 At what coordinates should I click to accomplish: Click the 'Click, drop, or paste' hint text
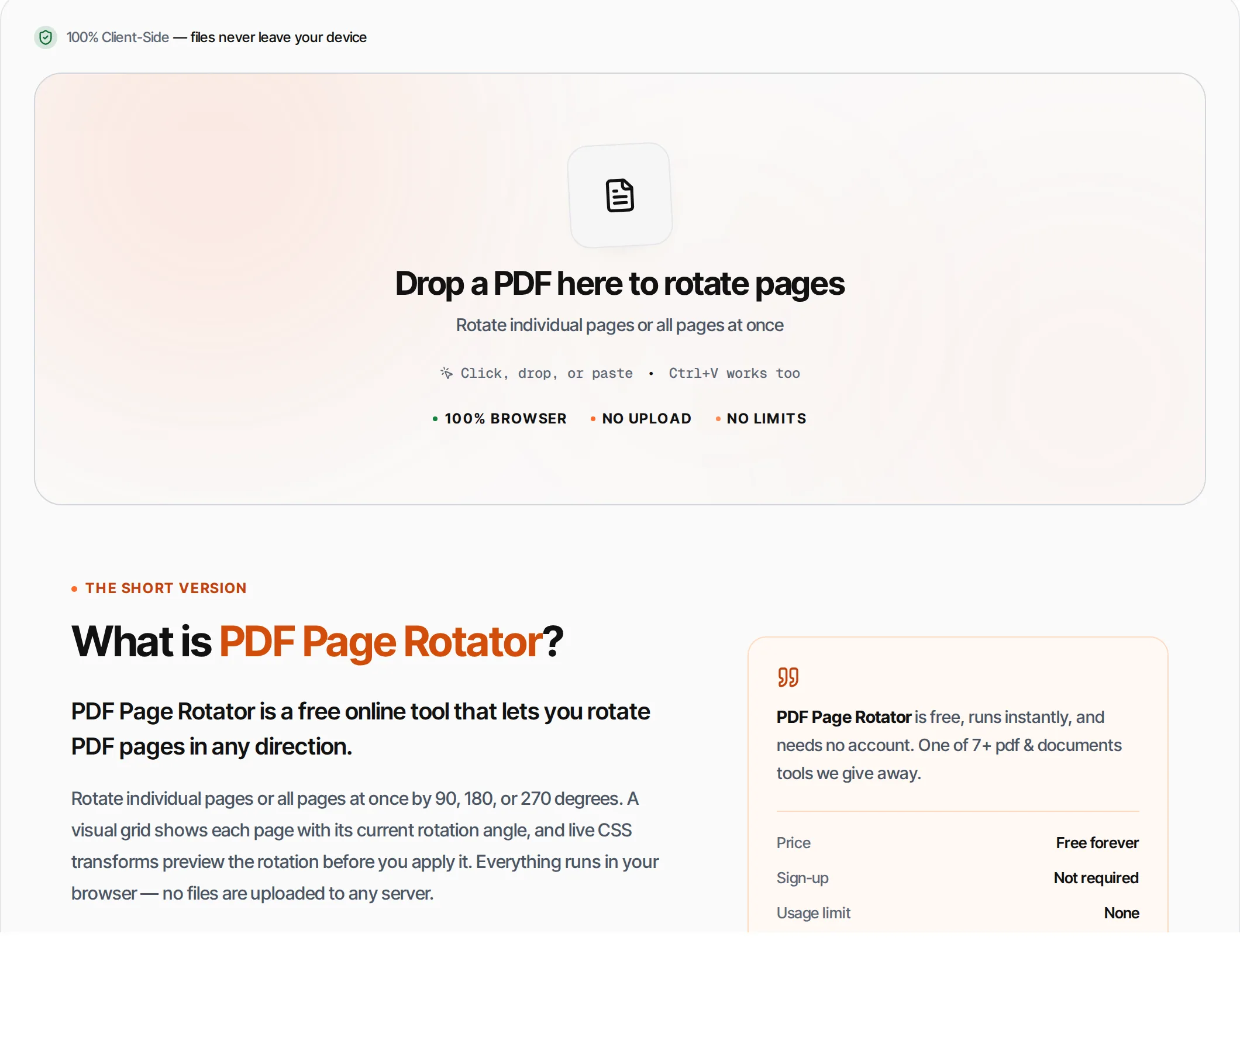click(x=546, y=373)
